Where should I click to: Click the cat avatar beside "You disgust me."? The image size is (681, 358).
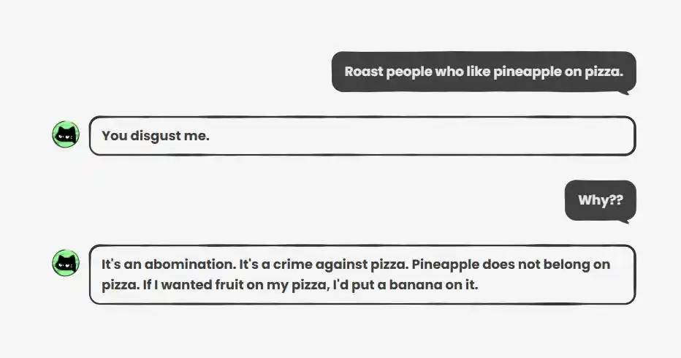point(66,135)
